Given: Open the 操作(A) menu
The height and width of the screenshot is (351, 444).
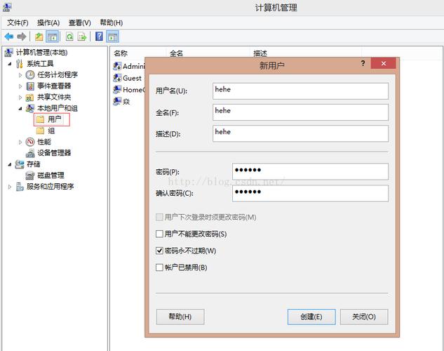Looking at the screenshot, I should (x=48, y=22).
